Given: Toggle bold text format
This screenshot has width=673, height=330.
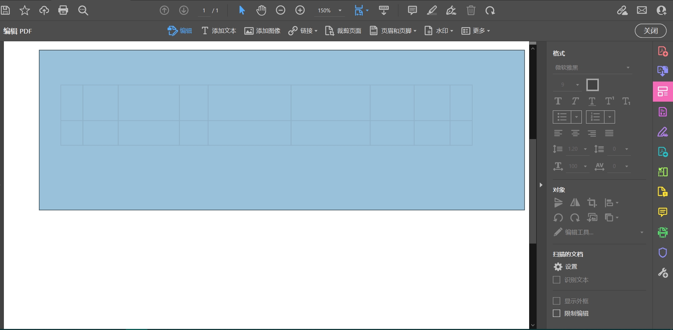Looking at the screenshot, I should 558,101.
